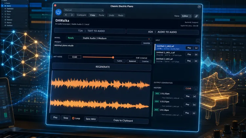Screen dimensions: 246x138
Task: Select input file Untitled 2_1#01_1.aif
Action: [170, 54]
